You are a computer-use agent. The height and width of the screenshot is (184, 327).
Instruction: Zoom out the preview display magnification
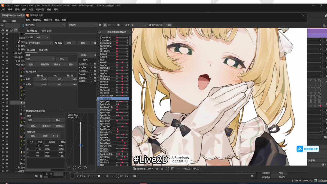point(157,169)
